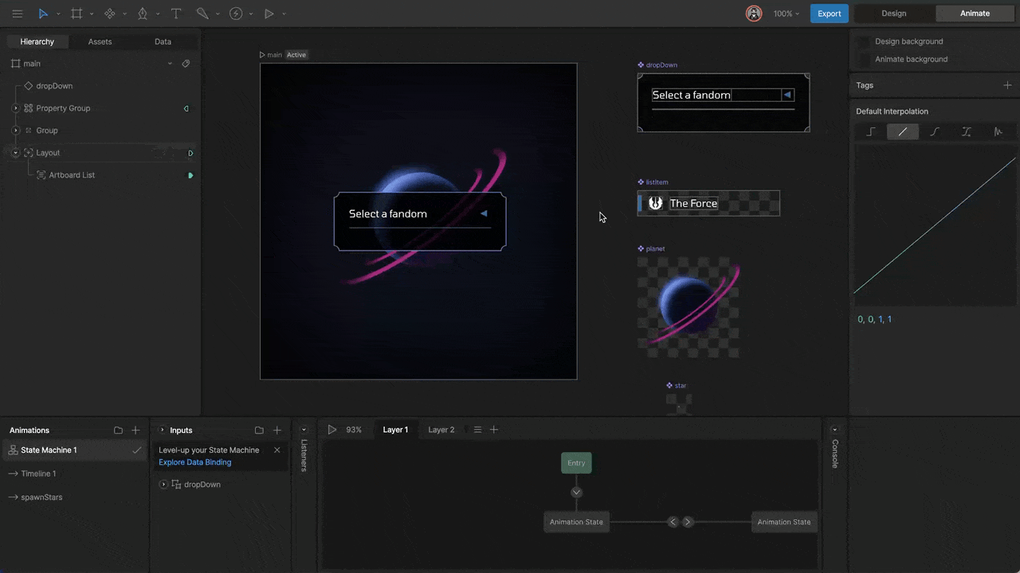Choose the Elastic interpolation icon

point(998,132)
